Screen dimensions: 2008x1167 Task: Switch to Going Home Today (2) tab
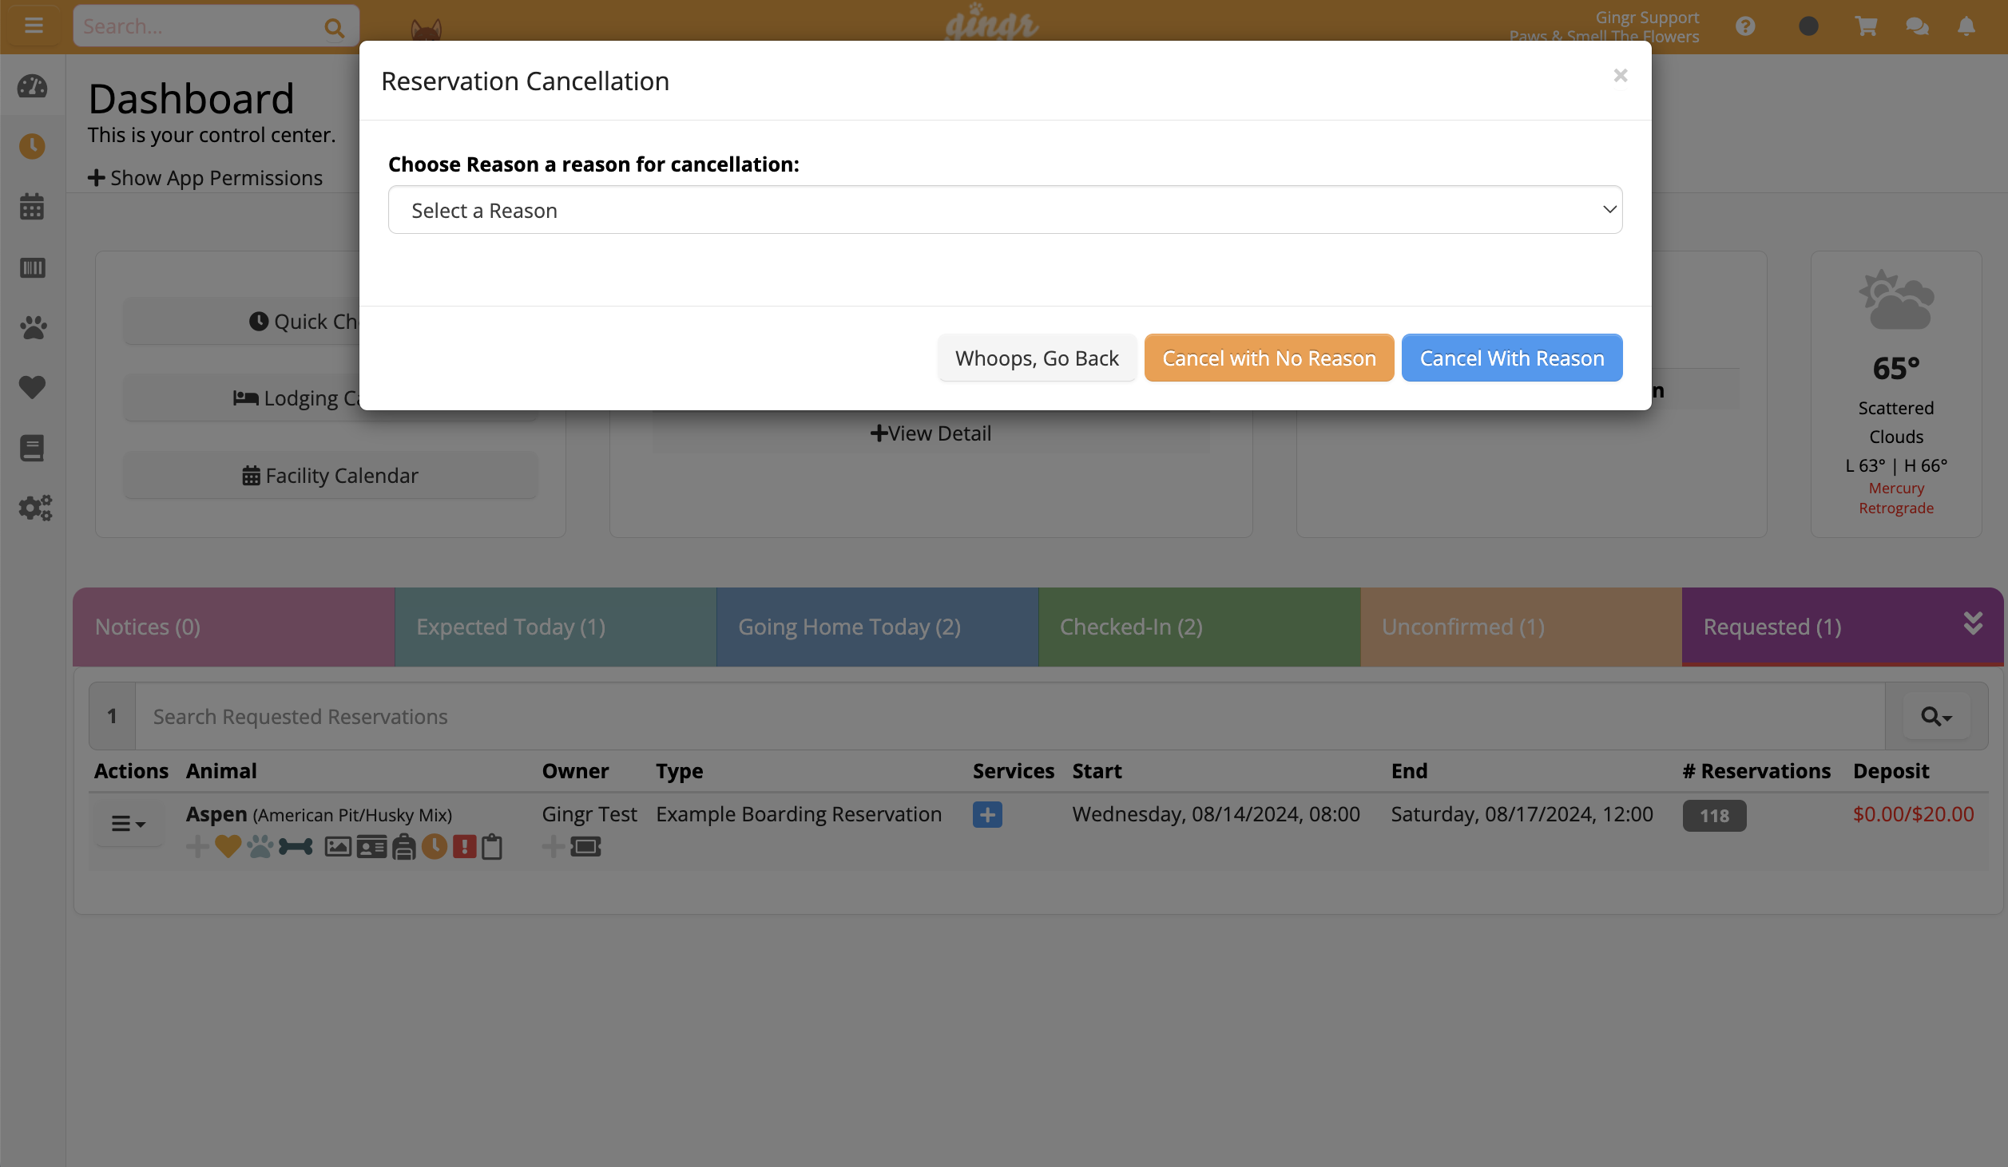(x=878, y=627)
